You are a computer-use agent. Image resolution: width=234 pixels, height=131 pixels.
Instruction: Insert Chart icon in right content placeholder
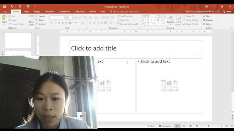pos(169,83)
